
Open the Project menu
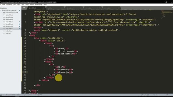(32, 5)
